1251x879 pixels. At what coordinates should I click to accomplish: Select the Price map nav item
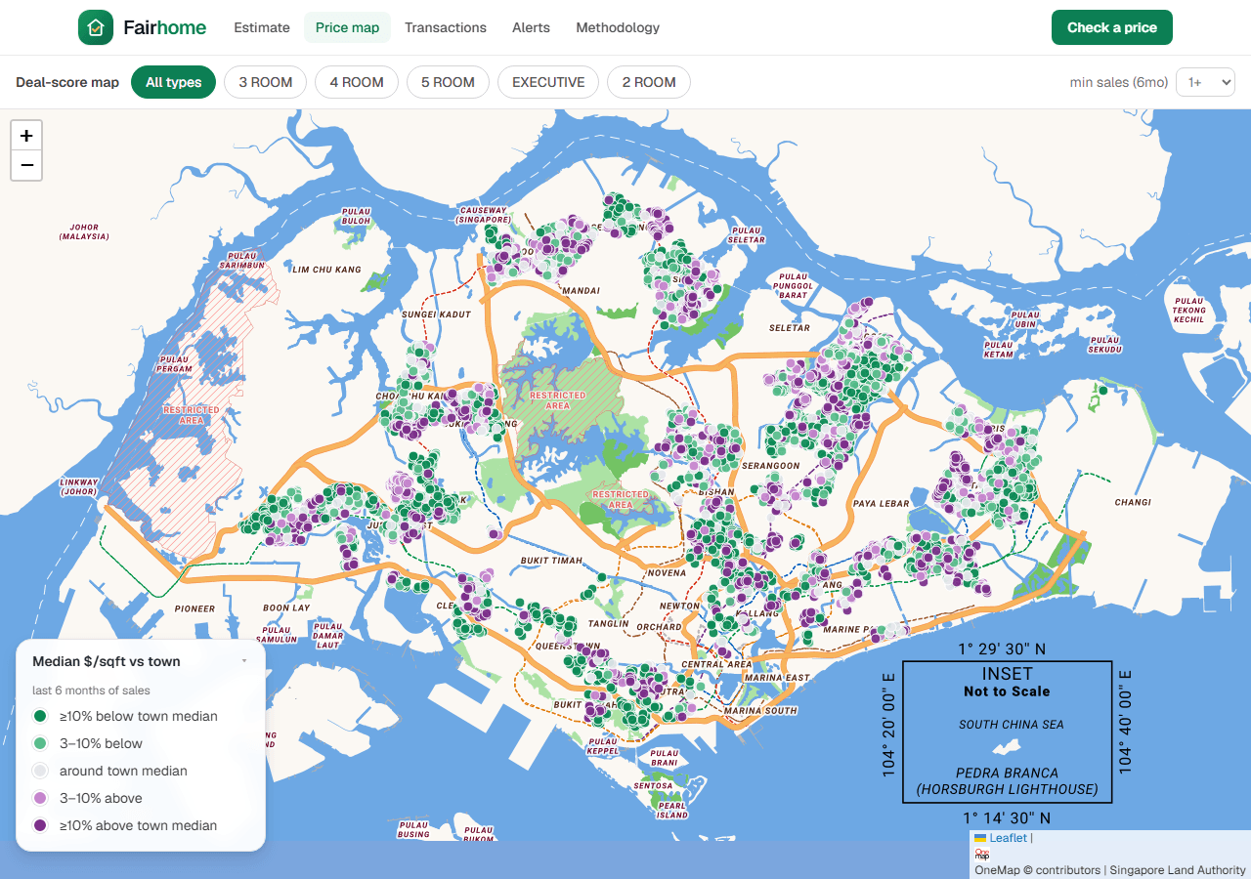pyautogui.click(x=347, y=27)
